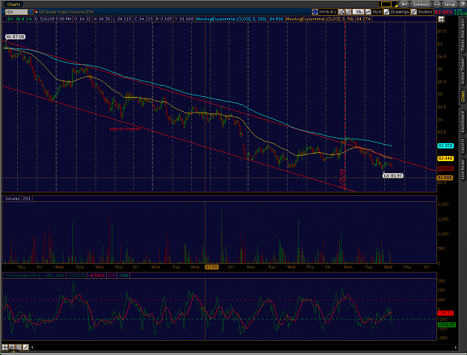Select the Chart side tab

463,97
